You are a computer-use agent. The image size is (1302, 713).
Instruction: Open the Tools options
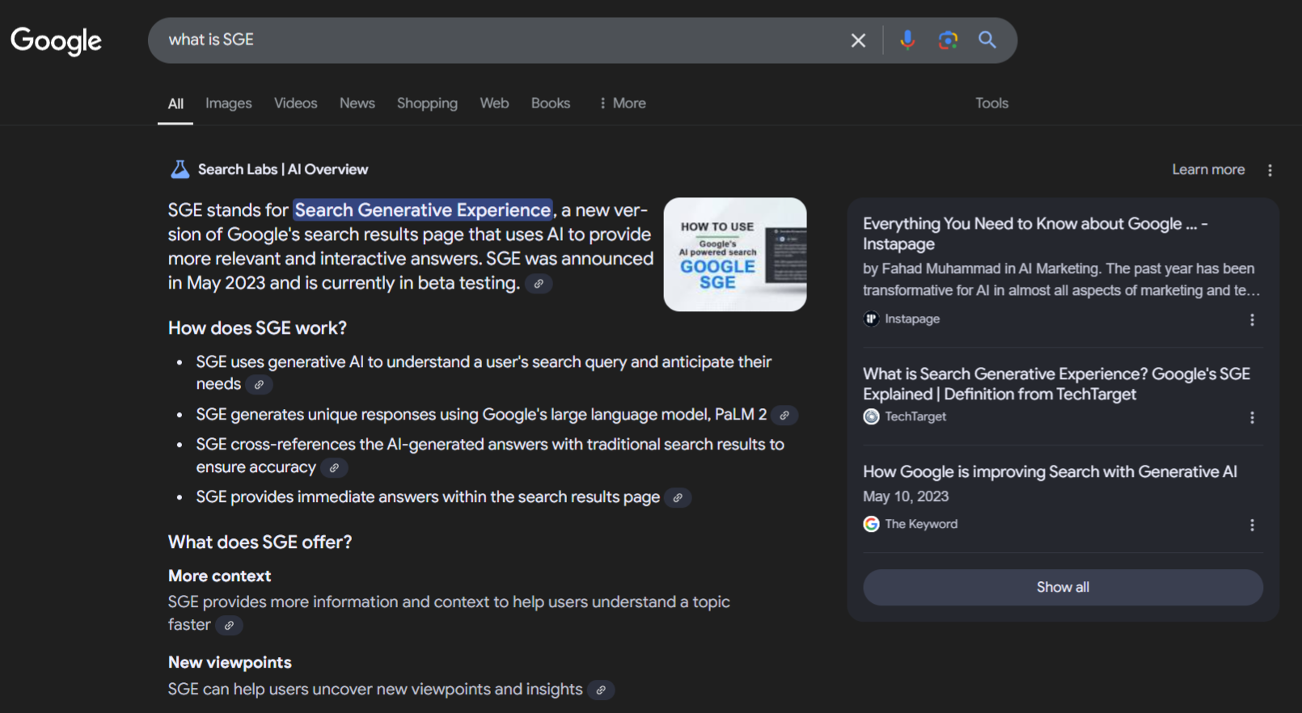(991, 103)
